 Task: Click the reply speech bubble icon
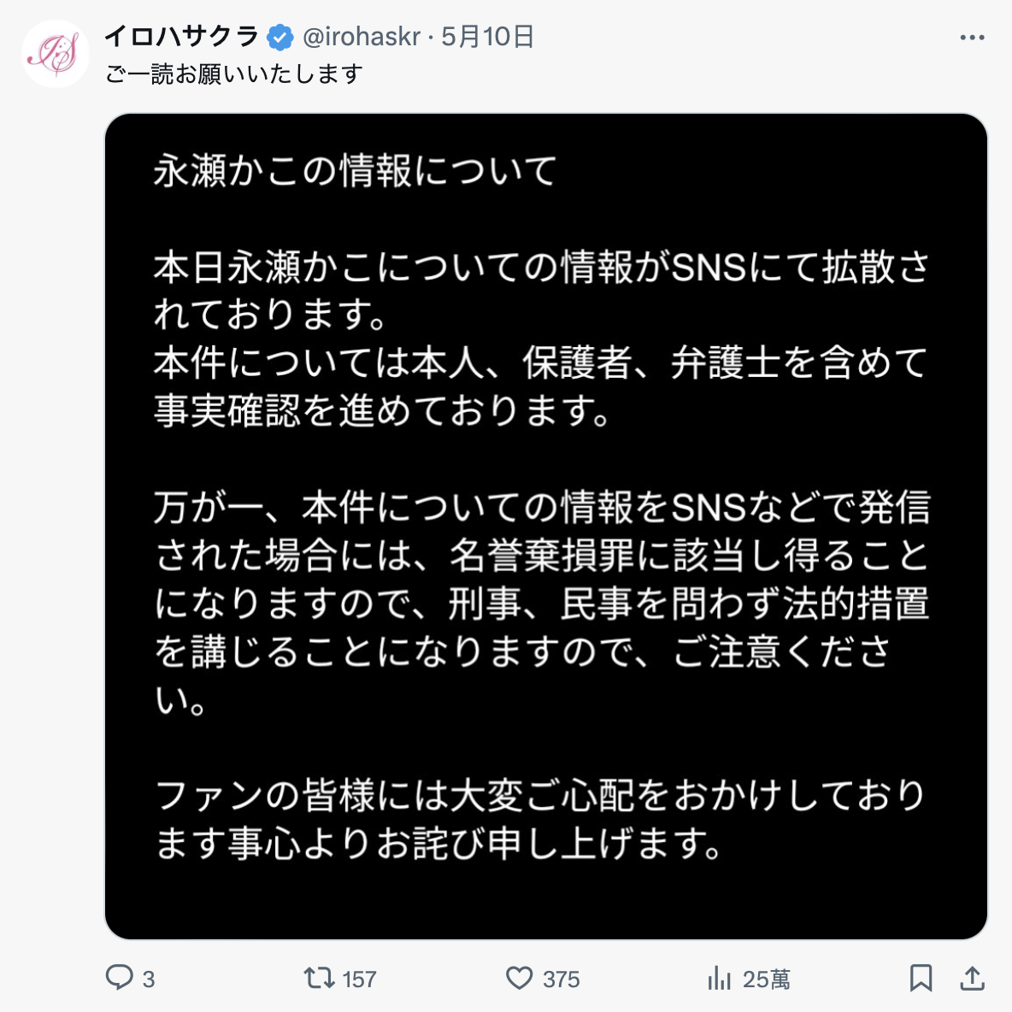119,977
